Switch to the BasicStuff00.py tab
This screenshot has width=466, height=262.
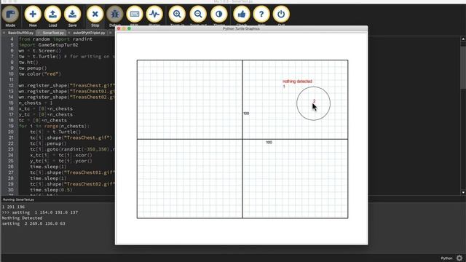(x=20, y=33)
